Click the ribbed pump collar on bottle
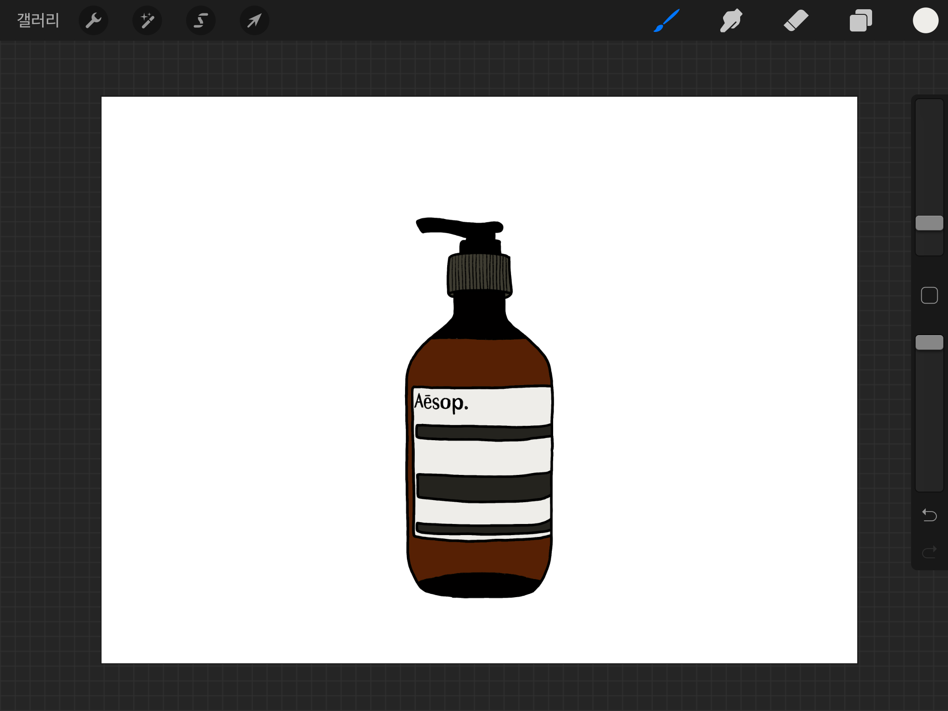The image size is (948, 711). point(479,273)
